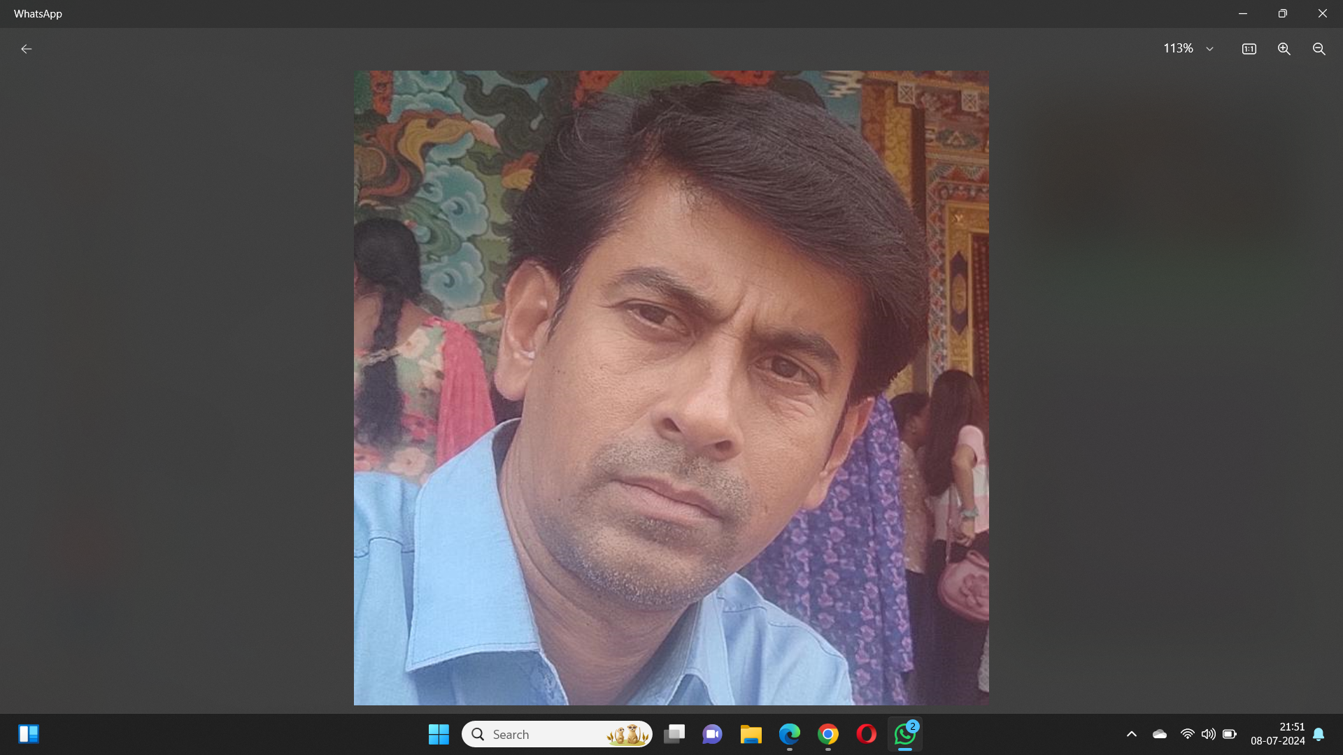Open the volume control
The image size is (1343, 755).
click(1208, 734)
